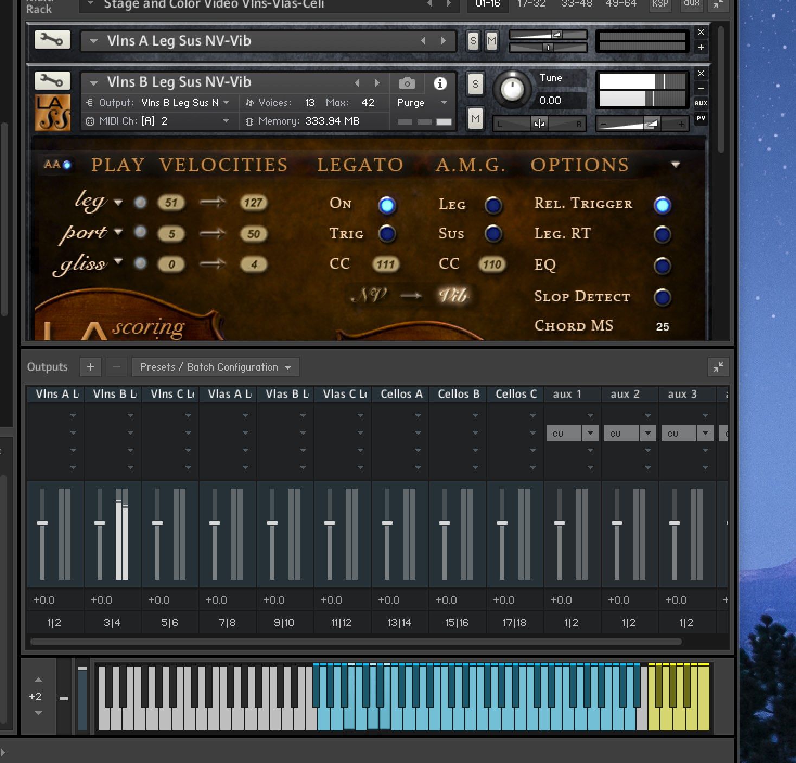Open the port articulation dropdown arrow
This screenshot has width=796, height=763.
pos(118,232)
